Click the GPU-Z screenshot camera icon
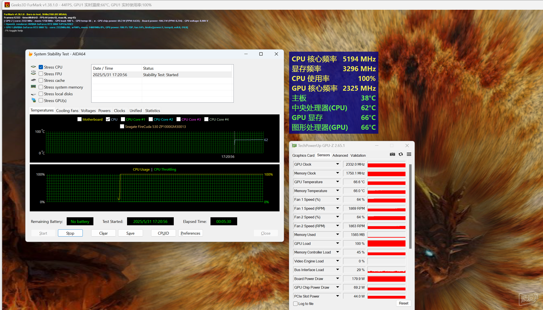 392,154
